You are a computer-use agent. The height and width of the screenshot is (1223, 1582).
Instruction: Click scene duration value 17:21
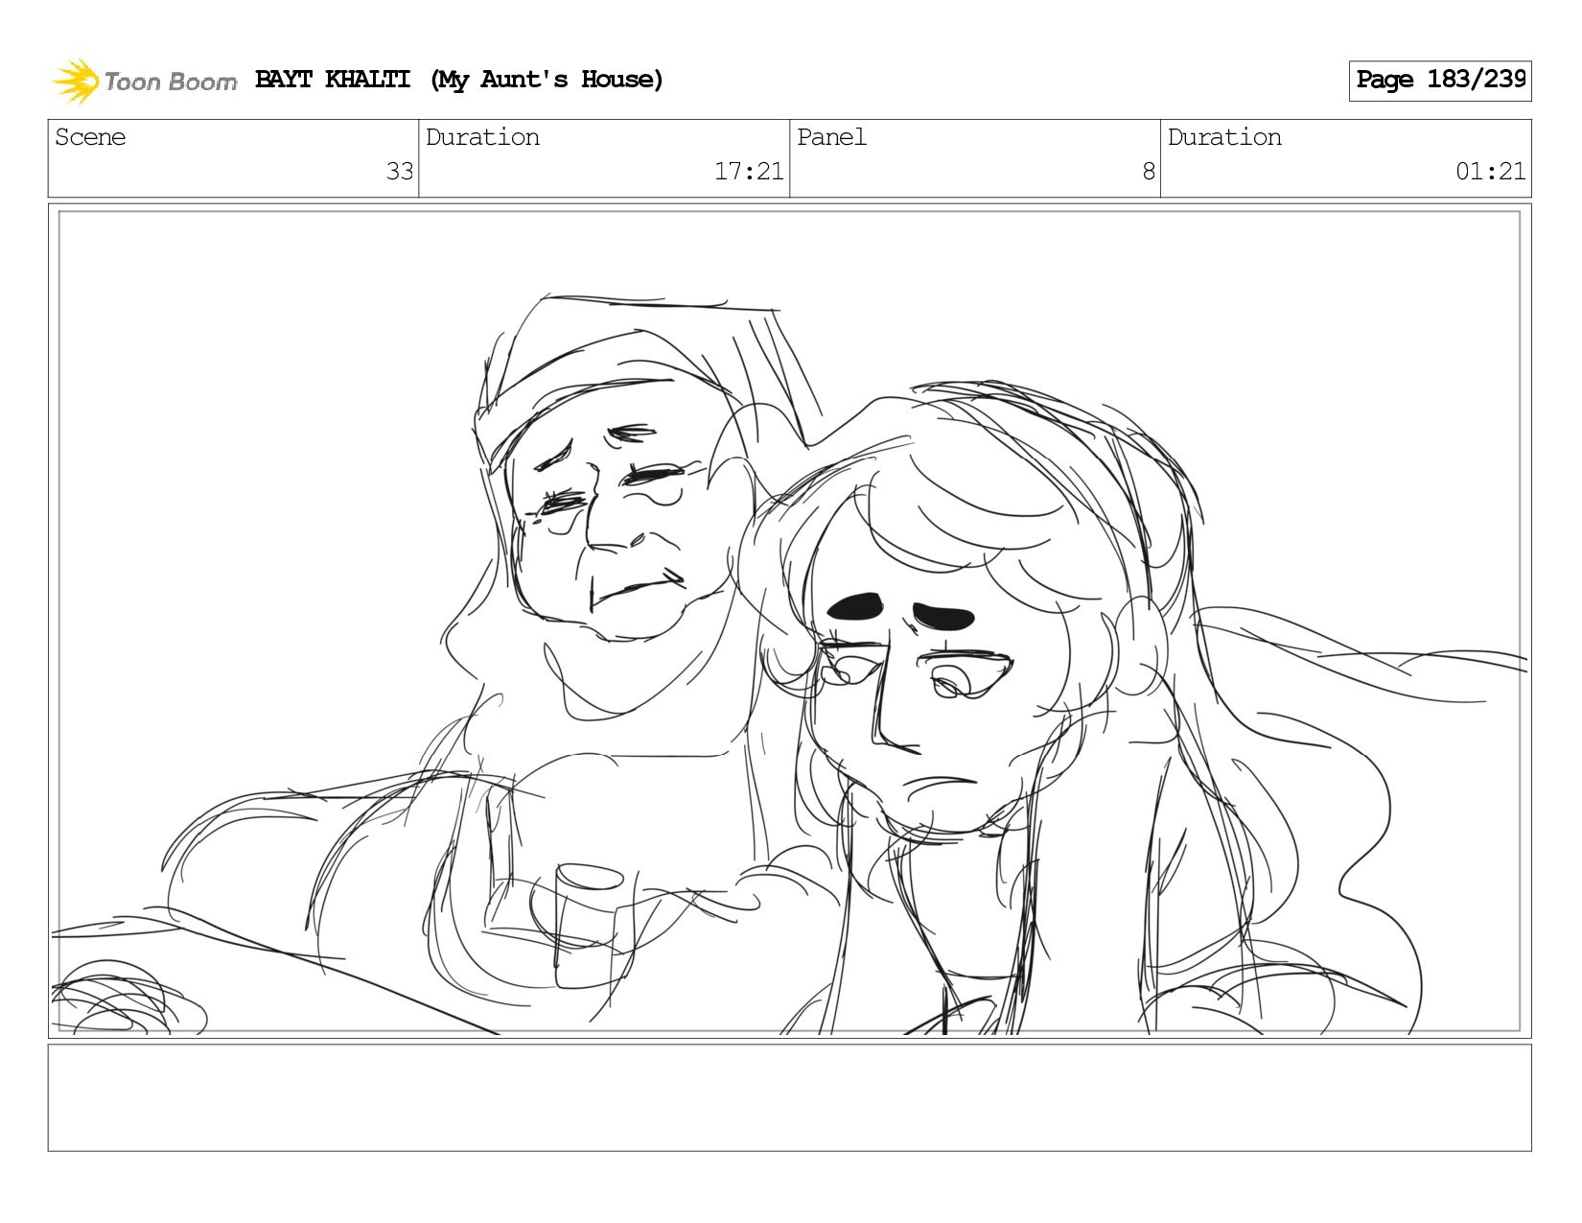pyautogui.click(x=749, y=172)
